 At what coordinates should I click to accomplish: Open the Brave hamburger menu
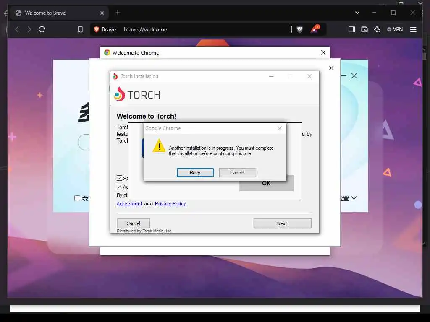point(413,29)
